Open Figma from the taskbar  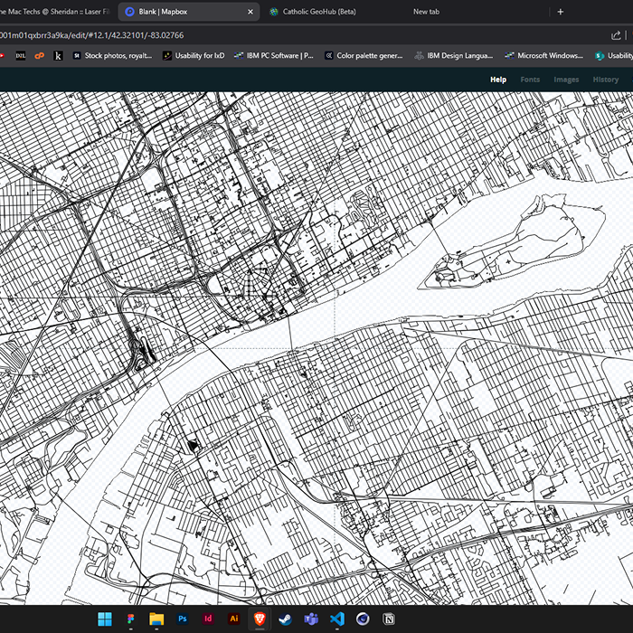click(x=129, y=619)
